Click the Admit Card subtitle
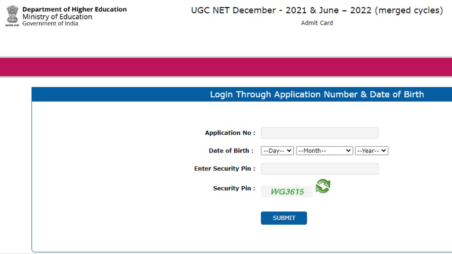452x254 pixels. click(x=317, y=23)
